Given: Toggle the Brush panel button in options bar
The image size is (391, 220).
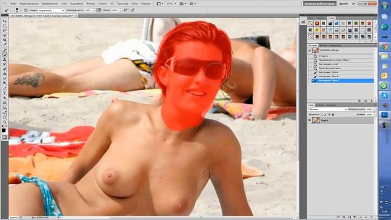Looking at the screenshot, I should (x=26, y=10).
